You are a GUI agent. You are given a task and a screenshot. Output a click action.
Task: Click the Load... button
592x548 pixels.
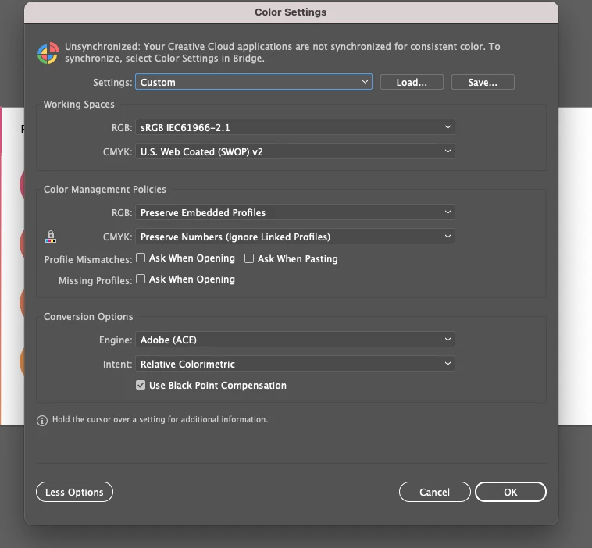point(412,82)
